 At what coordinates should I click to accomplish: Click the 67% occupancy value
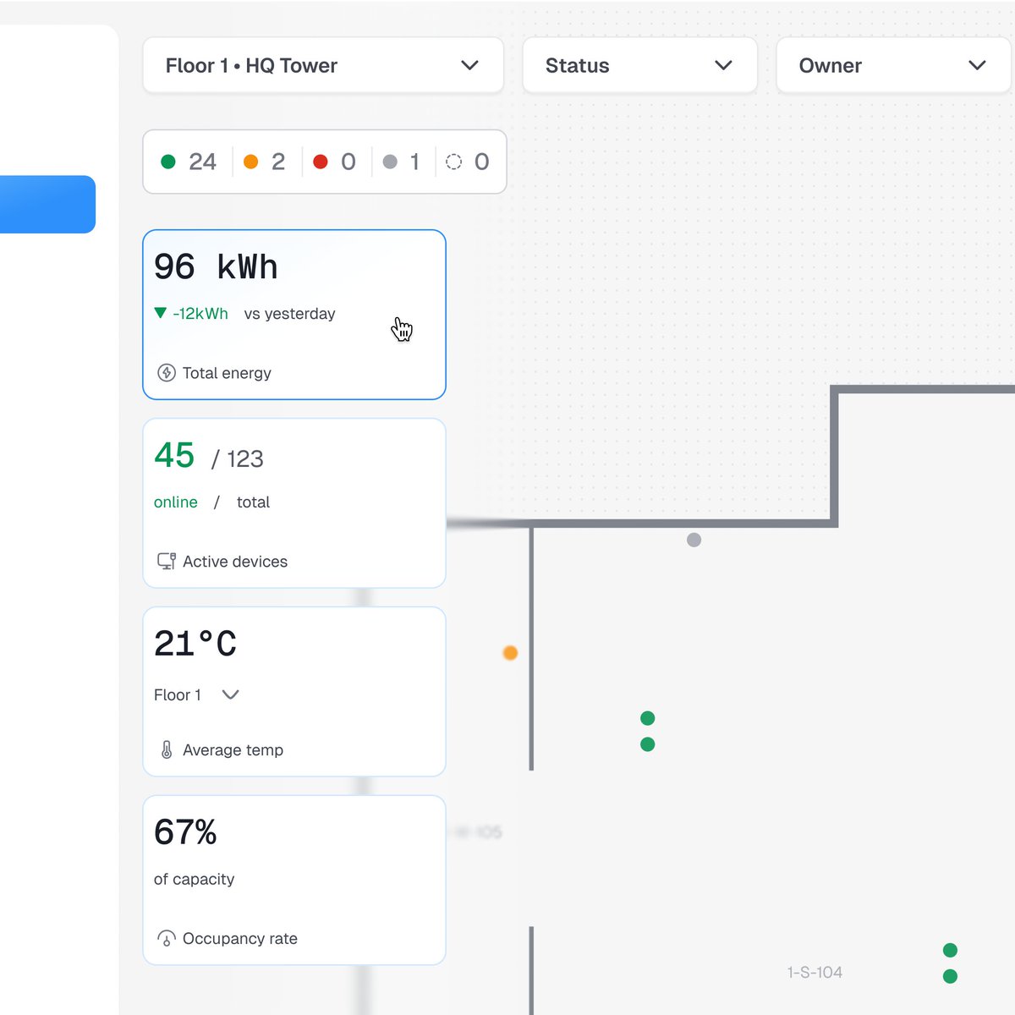click(185, 832)
